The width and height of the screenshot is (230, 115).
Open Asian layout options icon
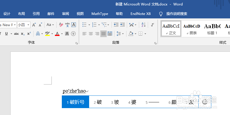tap(131, 25)
